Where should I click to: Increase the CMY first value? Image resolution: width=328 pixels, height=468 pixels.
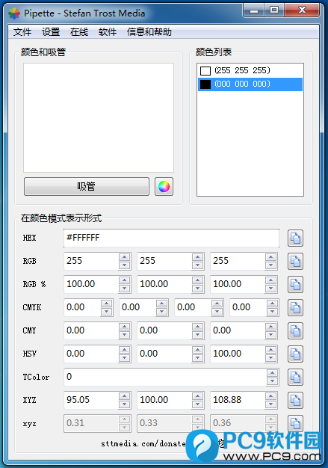tap(124, 327)
